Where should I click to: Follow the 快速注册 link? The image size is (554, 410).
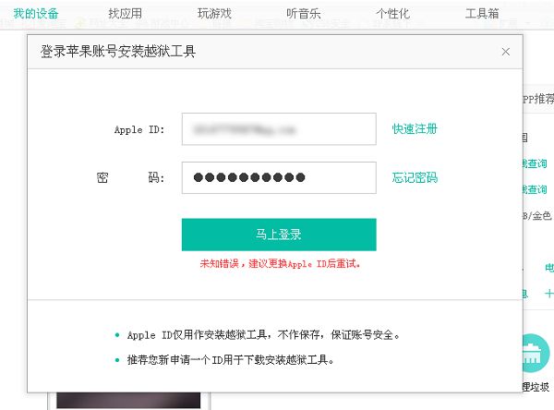click(415, 128)
